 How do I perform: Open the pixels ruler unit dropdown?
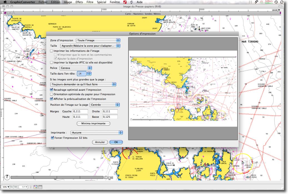click(x=276, y=10)
